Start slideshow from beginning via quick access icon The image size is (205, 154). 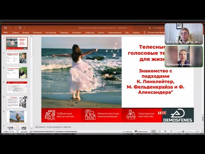[x=20, y=28]
